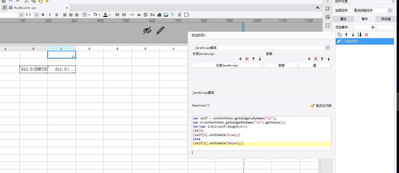Screen dimensions: 399x173
Task: Switch to the 属性 tab
Action: 343,19
